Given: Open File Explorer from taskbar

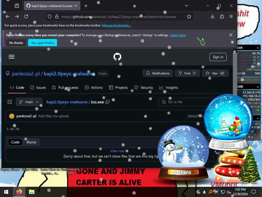Looking at the screenshot, I should pyautogui.click(x=31, y=192).
